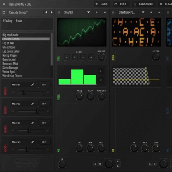This screenshot has height=172, width=172.
Task: Click the Macro2 slider handle
Action: pos(38,111)
